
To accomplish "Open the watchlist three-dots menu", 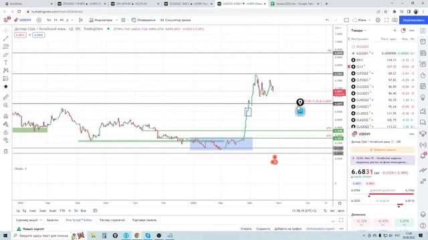I will (412, 31).
